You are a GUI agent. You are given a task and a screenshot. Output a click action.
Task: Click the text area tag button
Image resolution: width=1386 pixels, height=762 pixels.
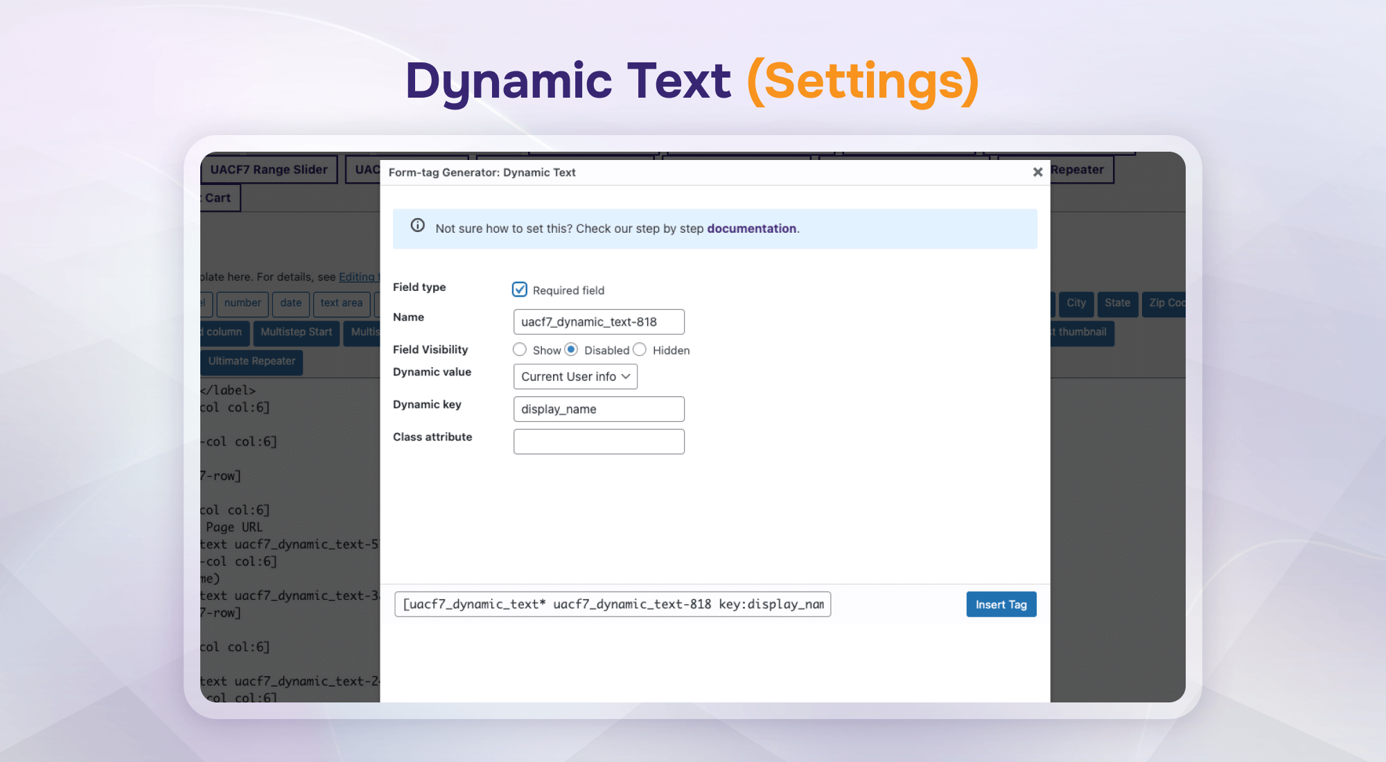[342, 303]
